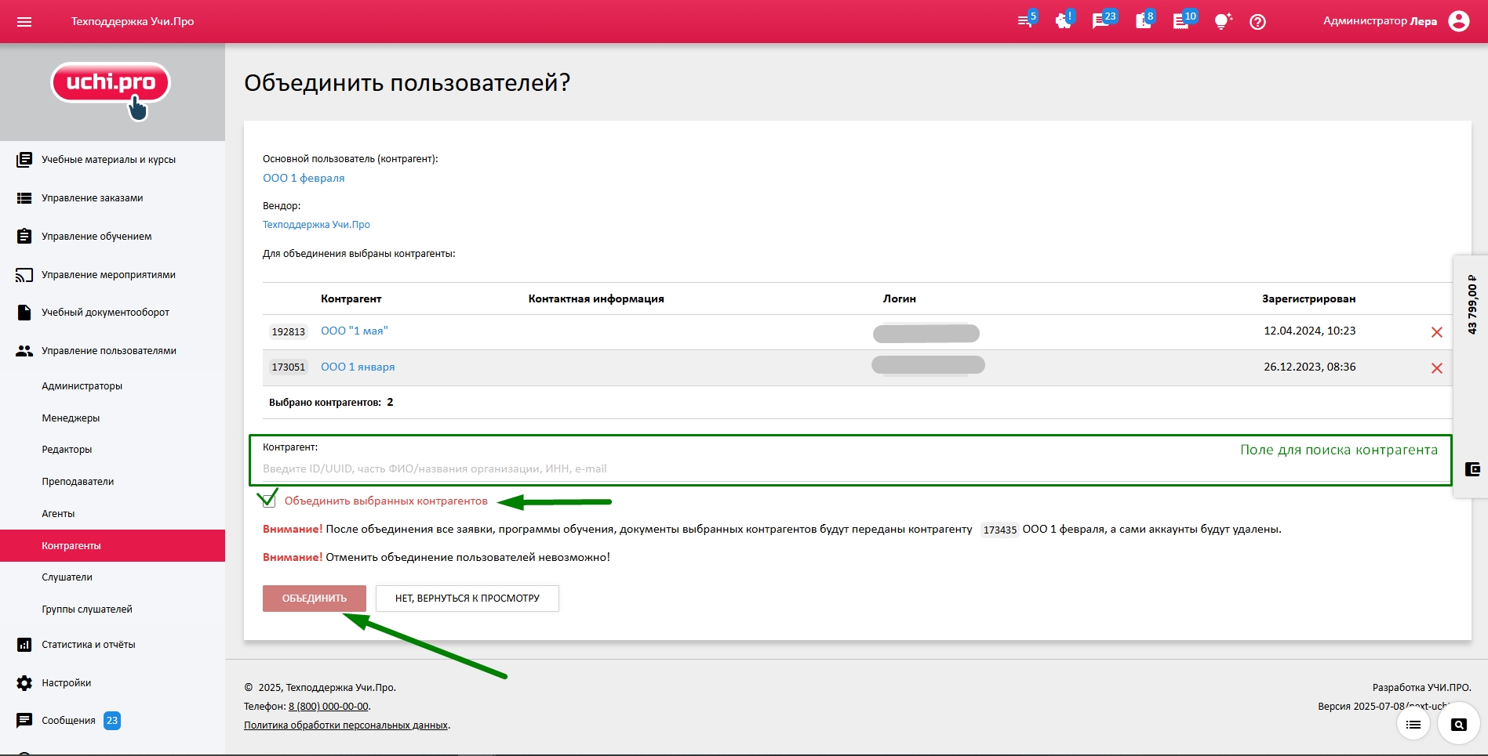Click ID badge 192813

(x=288, y=332)
